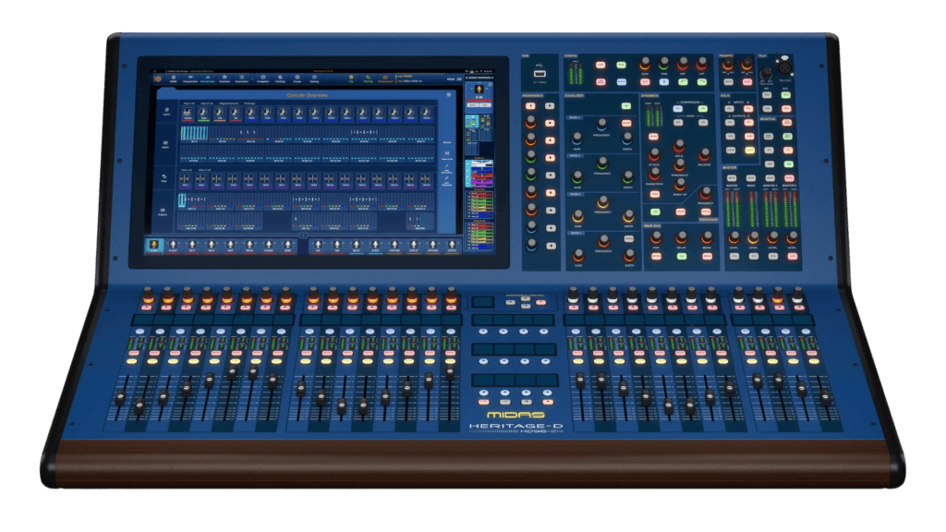Open the MENU hamburger on touchscreen toolbar
The image size is (946, 532).
[453, 79]
